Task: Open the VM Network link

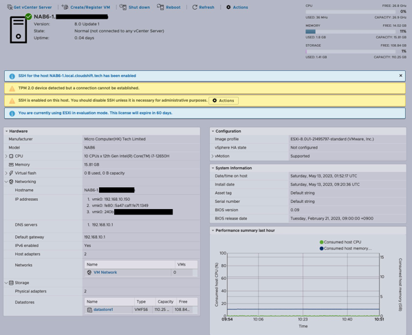Action: (x=105, y=272)
